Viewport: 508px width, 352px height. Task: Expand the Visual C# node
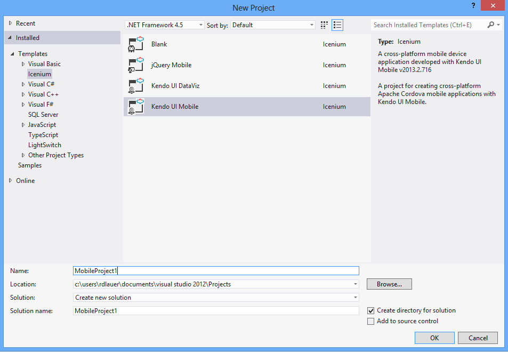tap(23, 84)
